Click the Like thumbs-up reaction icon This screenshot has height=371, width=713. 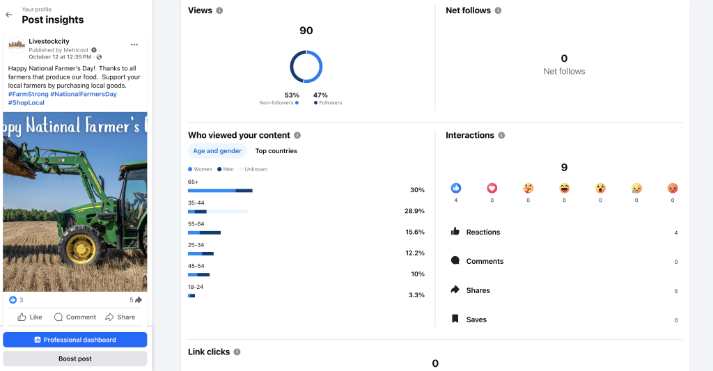pos(456,188)
